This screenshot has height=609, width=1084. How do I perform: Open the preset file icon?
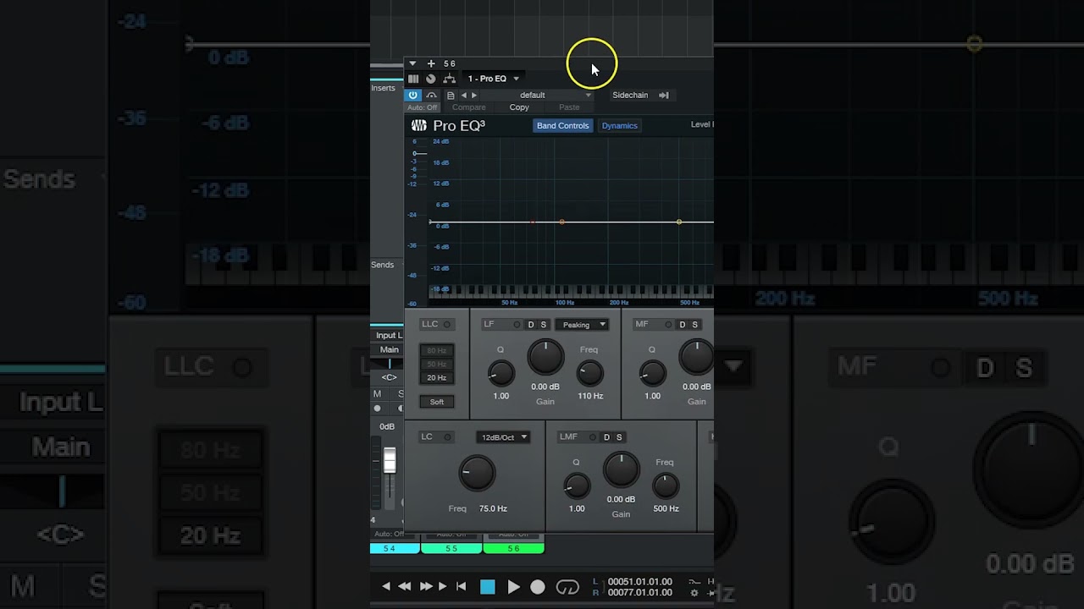(451, 96)
